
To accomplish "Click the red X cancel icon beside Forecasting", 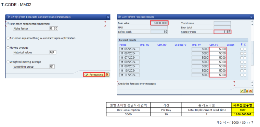I will pos(107,75).
